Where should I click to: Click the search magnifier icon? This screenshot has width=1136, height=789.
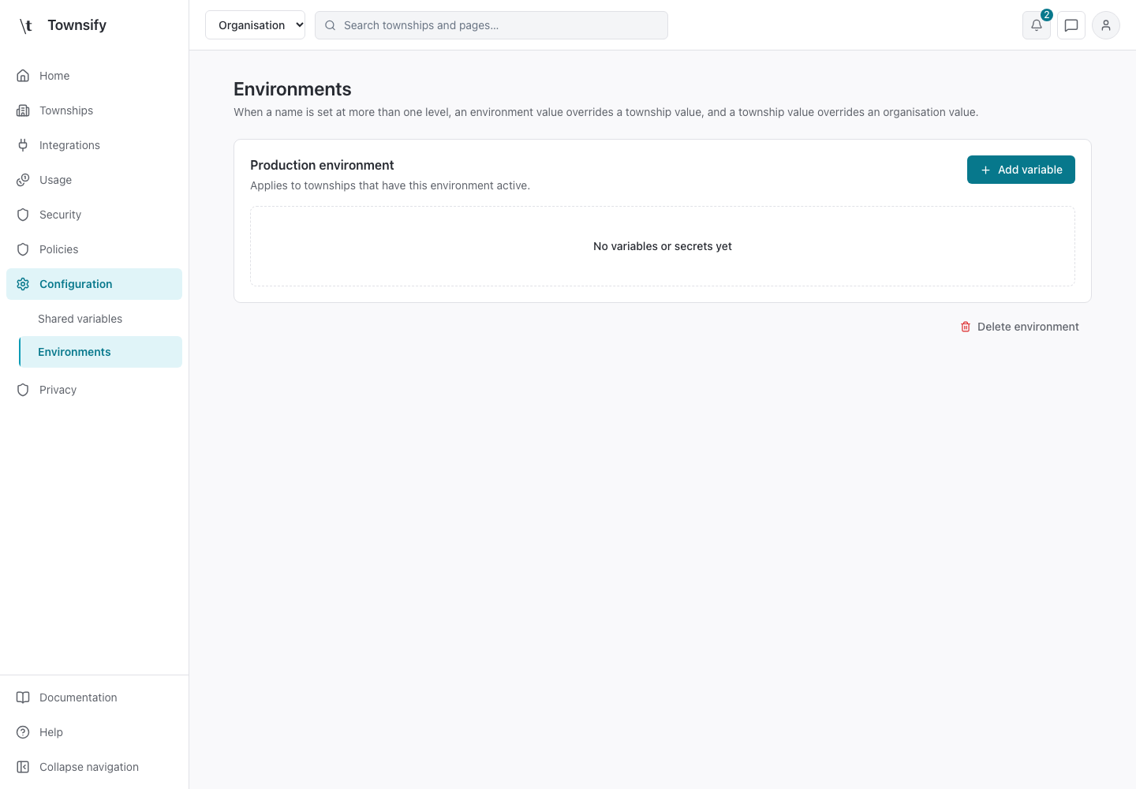coord(331,25)
